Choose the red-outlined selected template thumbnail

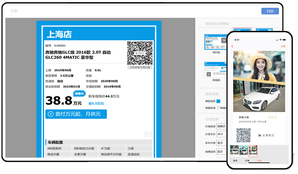(242, 29)
